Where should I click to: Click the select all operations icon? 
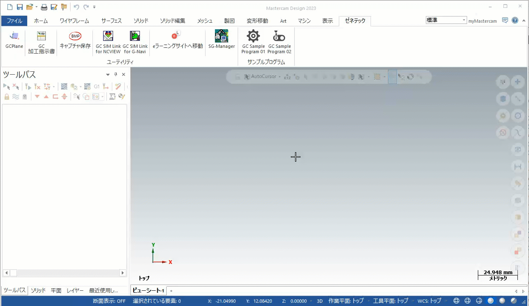click(x=7, y=87)
